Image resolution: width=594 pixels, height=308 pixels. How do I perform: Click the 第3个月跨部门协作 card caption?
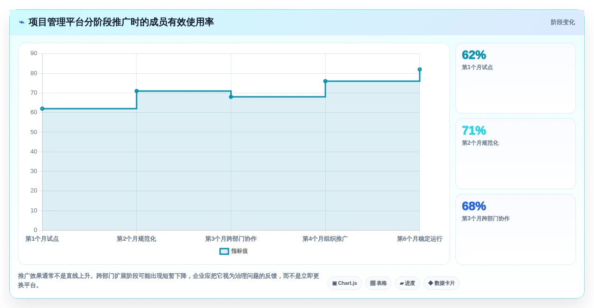tap(486, 218)
